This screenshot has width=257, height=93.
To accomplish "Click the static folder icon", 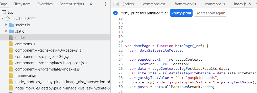I will point(11,31).
